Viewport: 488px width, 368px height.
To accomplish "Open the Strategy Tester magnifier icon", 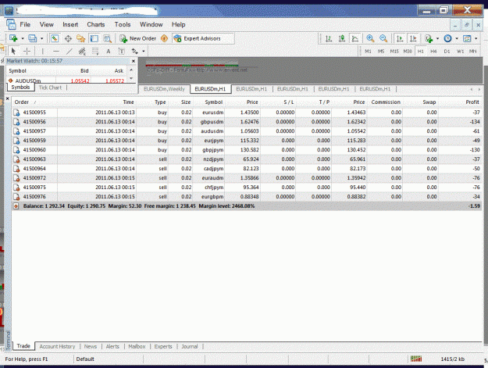I will click(x=107, y=38).
